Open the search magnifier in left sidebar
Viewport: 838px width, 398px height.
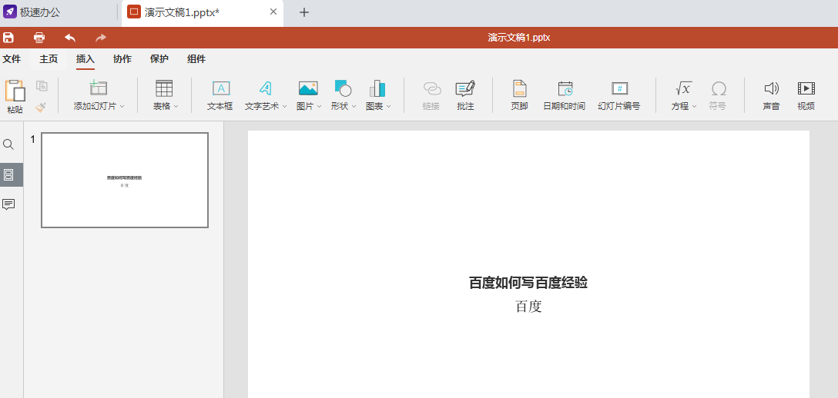(8, 144)
